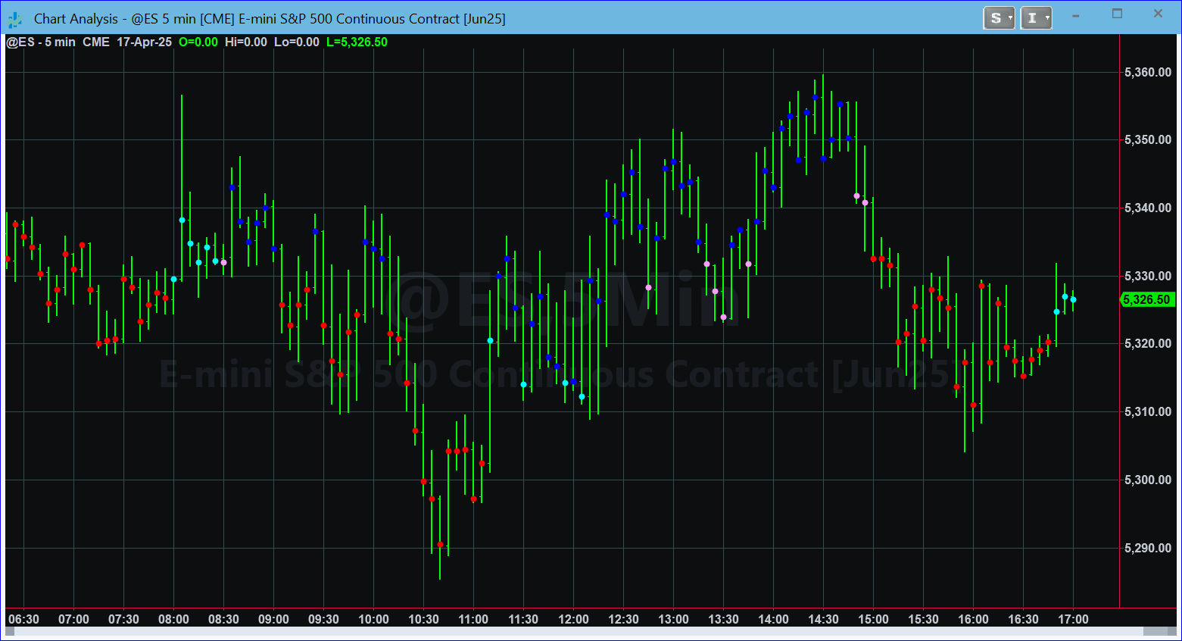Click the 12:30 time axis label
1182x641 pixels.
point(623,619)
